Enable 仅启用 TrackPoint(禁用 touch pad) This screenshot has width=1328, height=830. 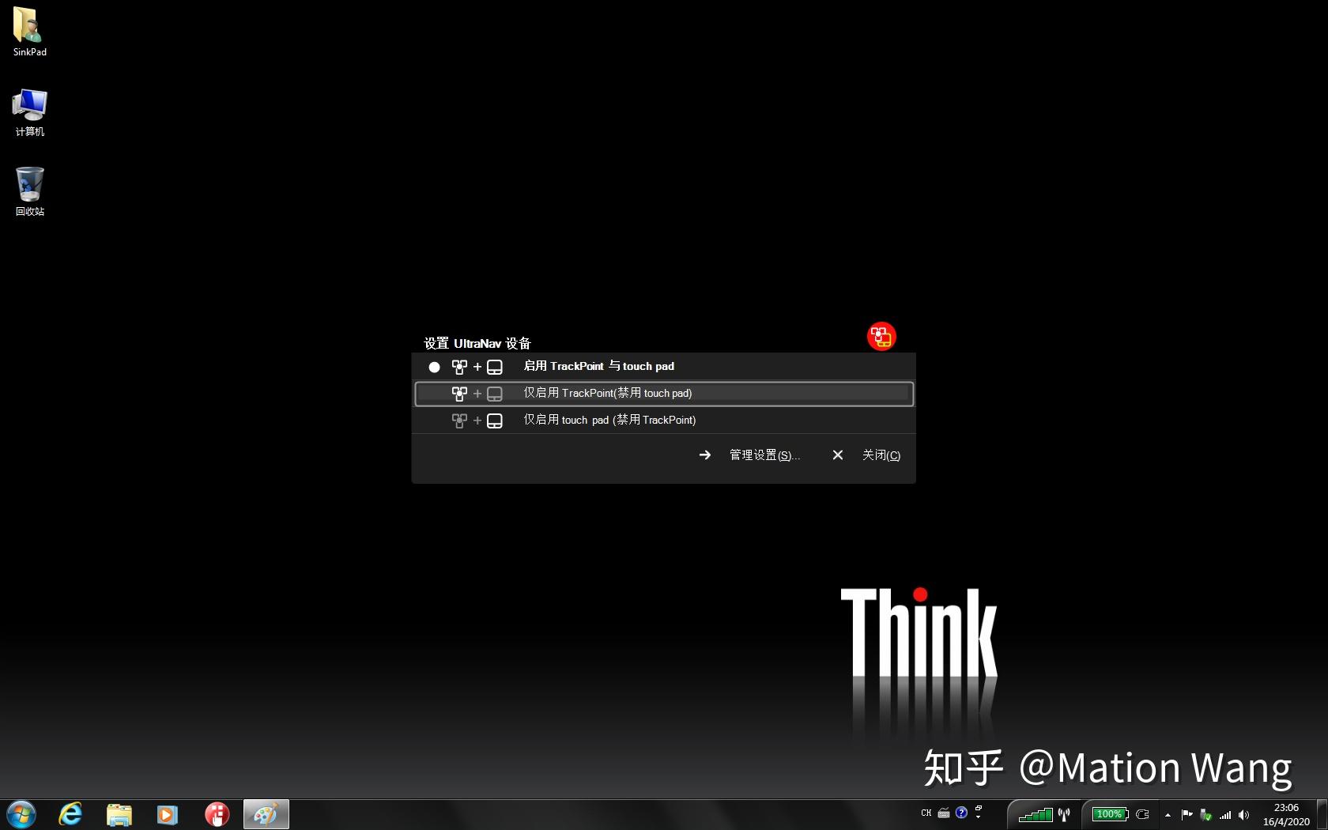608,393
